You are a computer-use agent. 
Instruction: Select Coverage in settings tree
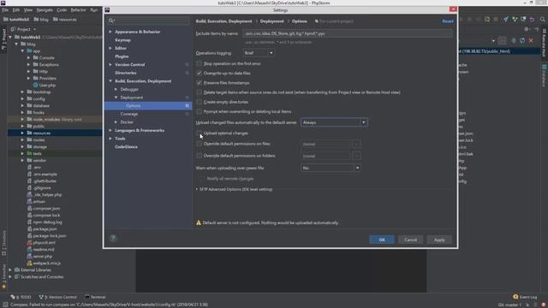129,114
